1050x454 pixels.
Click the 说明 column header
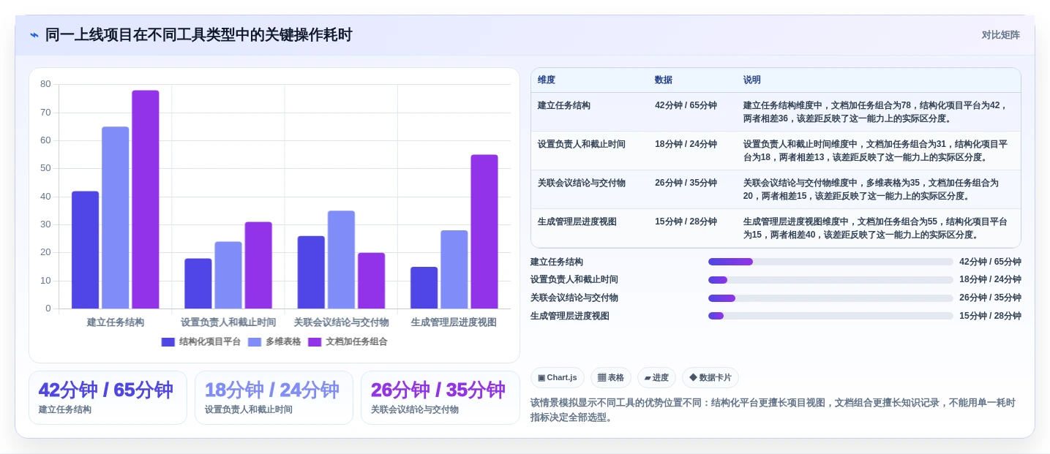752,80
